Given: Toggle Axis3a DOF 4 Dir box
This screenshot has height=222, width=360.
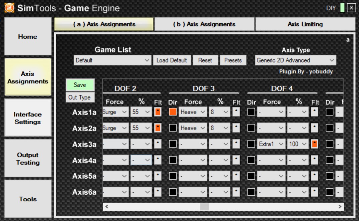Looking at the screenshot, I should (x=251, y=144).
